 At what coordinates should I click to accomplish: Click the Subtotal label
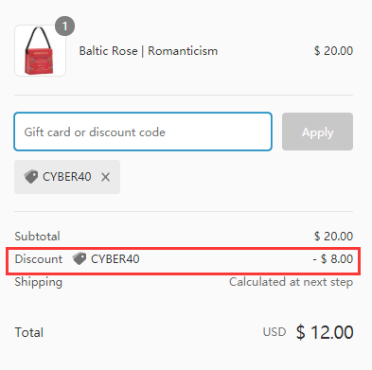click(x=37, y=237)
